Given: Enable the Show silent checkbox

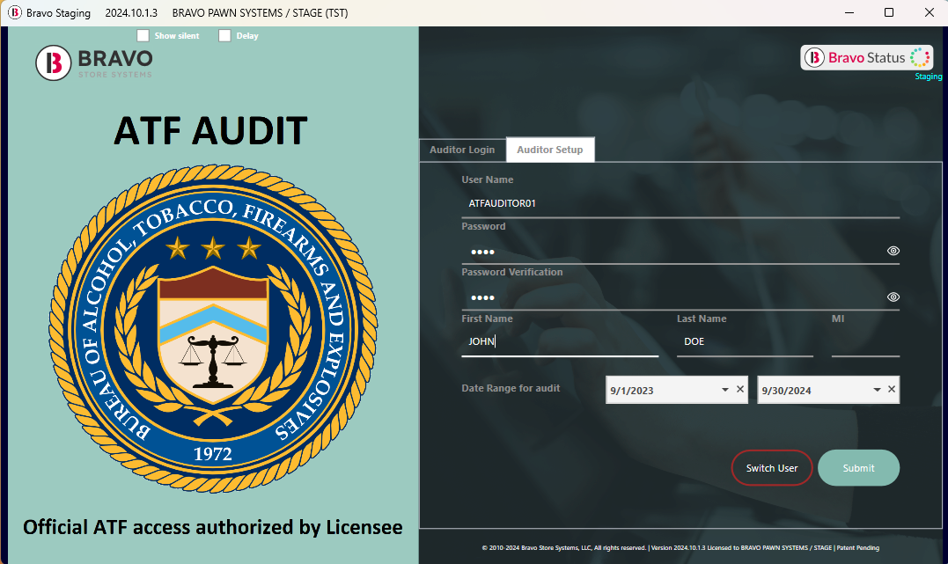Looking at the screenshot, I should click(x=143, y=36).
